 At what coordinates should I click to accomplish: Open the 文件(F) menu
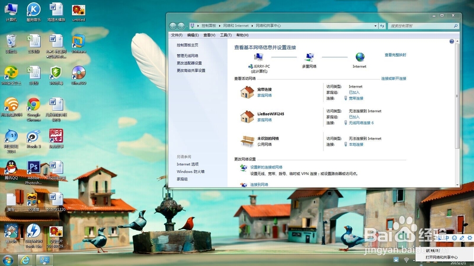click(x=176, y=35)
